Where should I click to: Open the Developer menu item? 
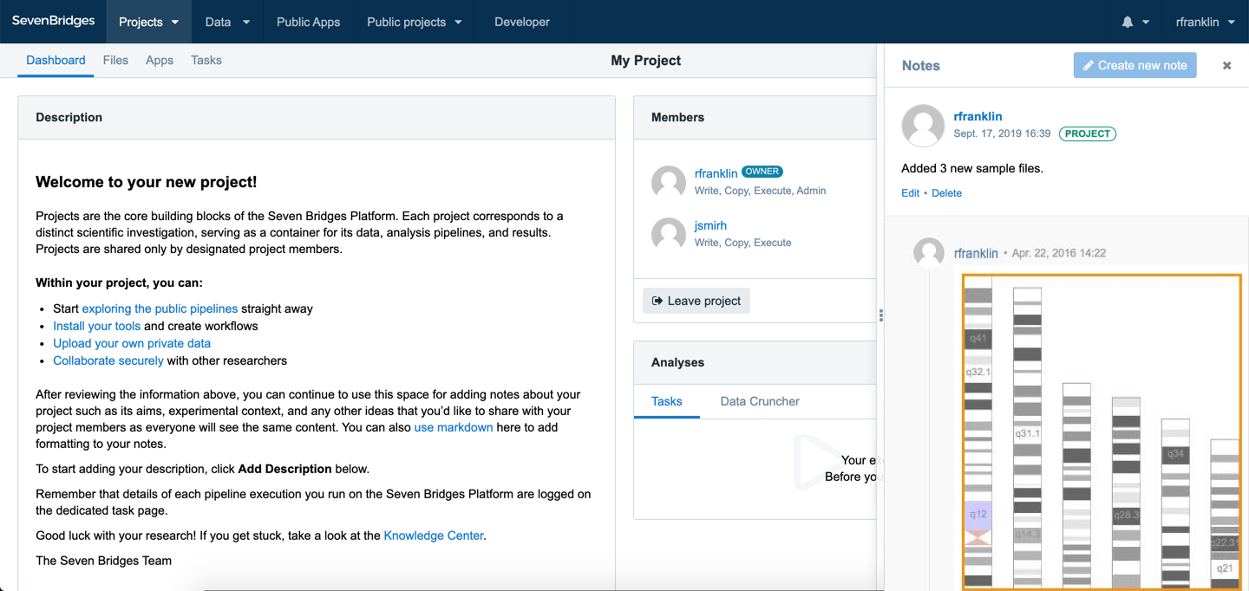[x=522, y=22]
